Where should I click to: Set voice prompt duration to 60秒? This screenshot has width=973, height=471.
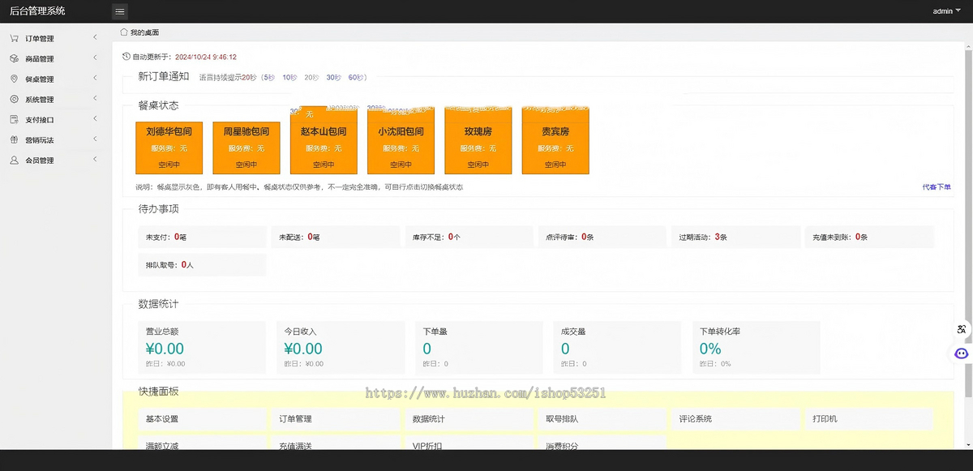356,77
